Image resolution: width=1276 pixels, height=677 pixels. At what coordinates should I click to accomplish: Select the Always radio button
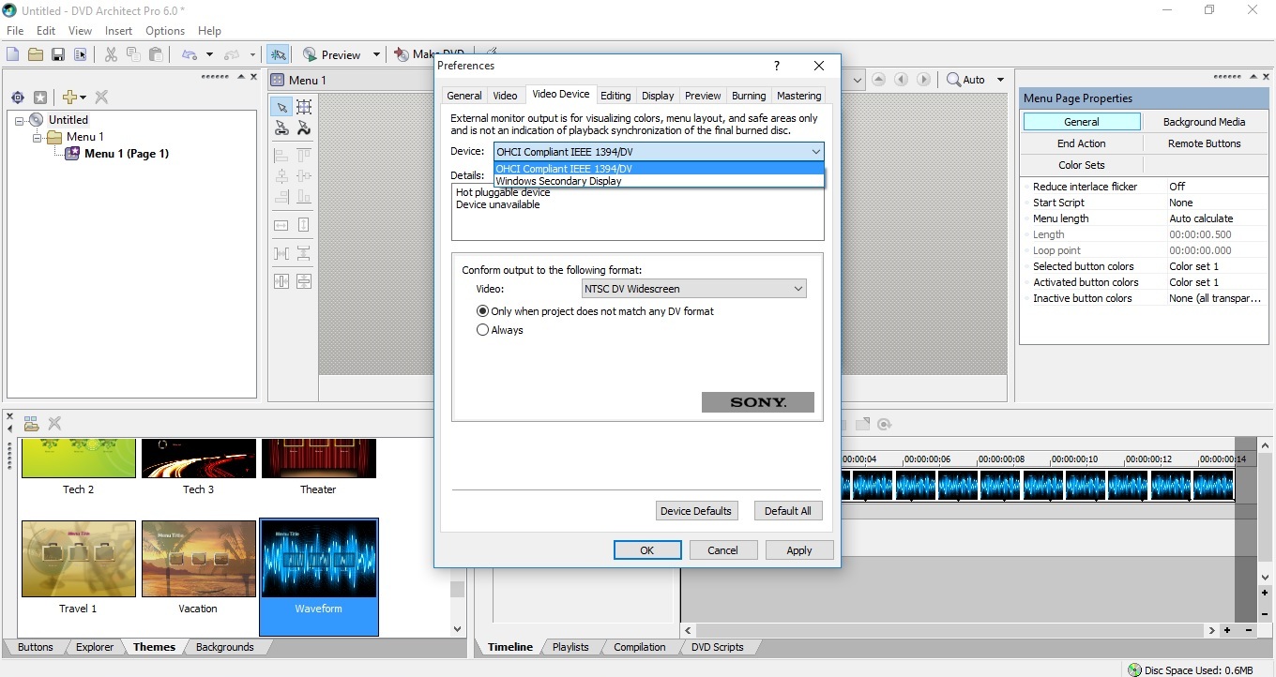click(x=483, y=330)
